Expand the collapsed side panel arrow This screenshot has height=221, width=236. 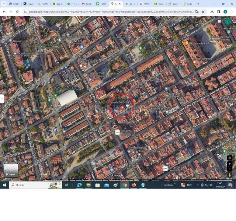coord(2,99)
